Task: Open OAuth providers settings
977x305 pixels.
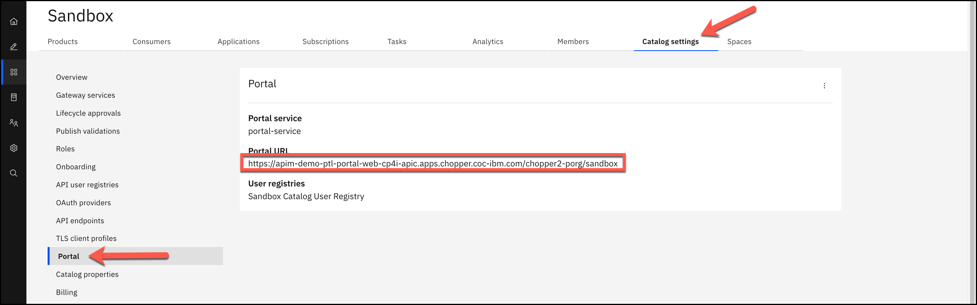Action: tap(83, 203)
